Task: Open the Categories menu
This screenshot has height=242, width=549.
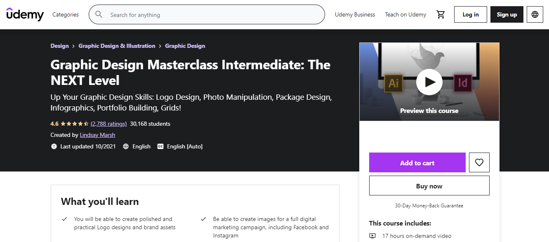Action: pyautogui.click(x=65, y=14)
